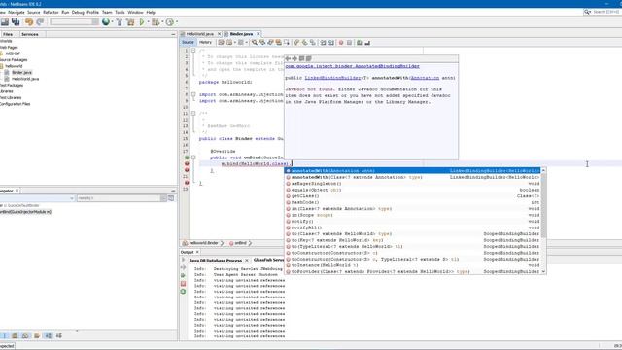Open the Refactor menu
The image size is (622, 350).
[x=51, y=12]
